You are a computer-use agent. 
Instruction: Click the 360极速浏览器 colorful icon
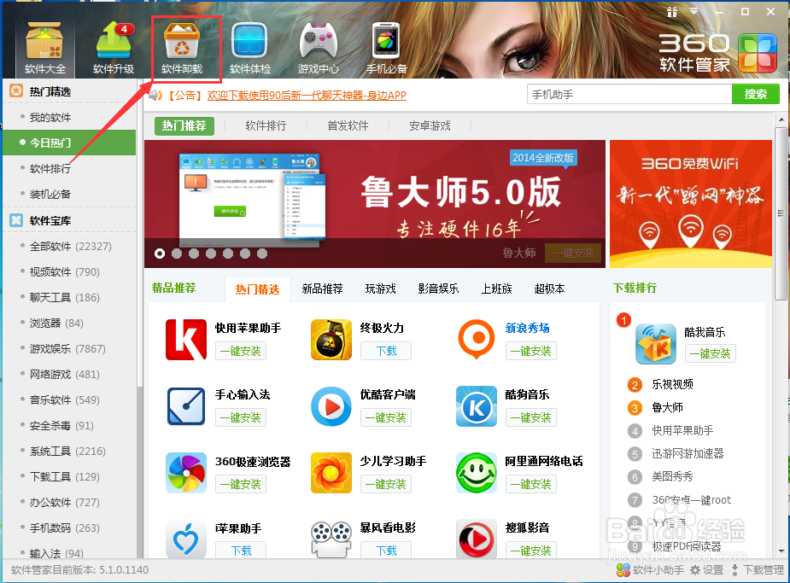[186, 473]
